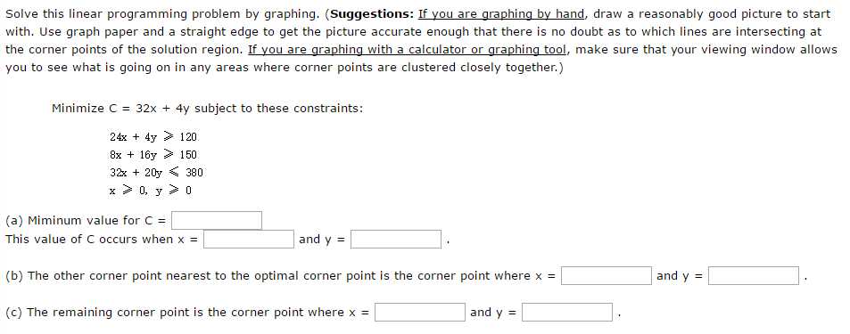Click underlined 'If you are graphing by hand'
The width and height of the screenshot is (850, 334).
(501, 14)
